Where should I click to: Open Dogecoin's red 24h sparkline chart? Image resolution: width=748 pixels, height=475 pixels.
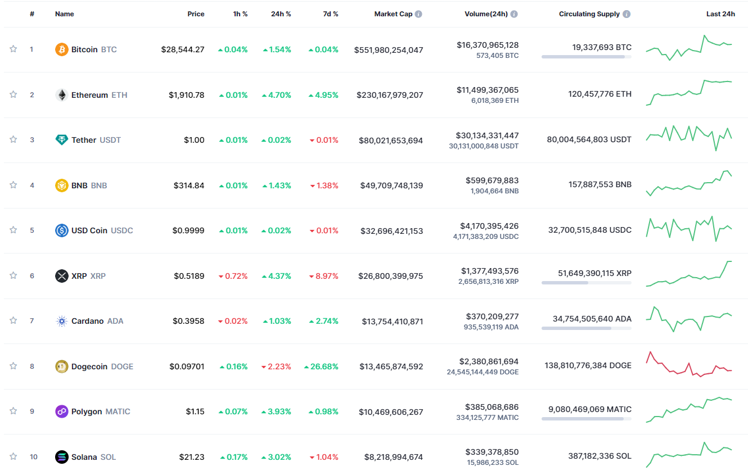tap(689, 365)
